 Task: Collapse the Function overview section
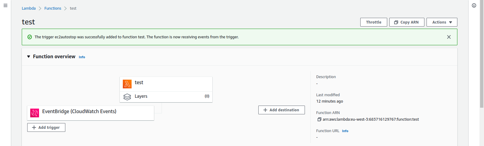[29, 57]
